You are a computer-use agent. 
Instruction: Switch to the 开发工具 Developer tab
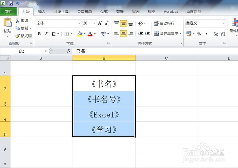pos(61,12)
